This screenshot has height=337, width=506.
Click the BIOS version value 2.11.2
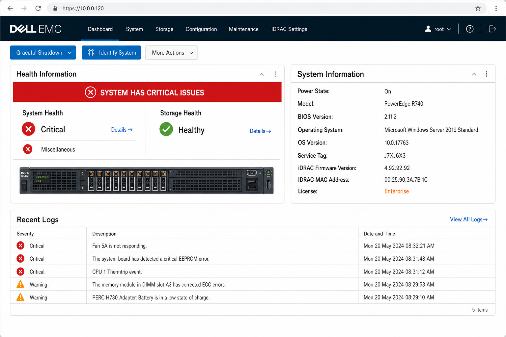pyautogui.click(x=390, y=117)
